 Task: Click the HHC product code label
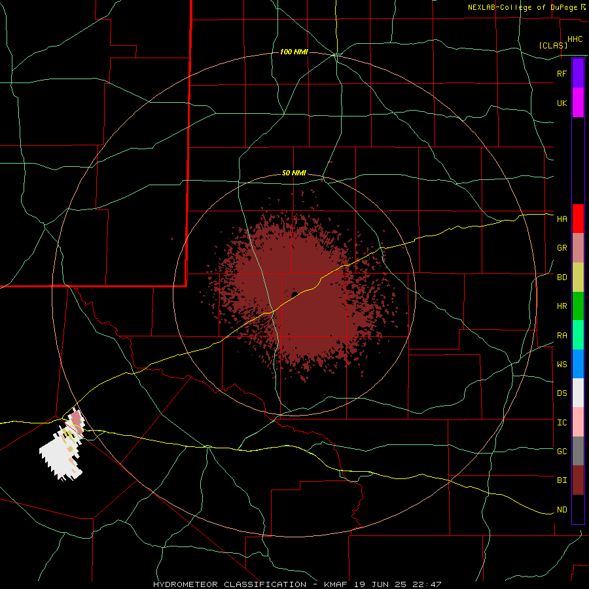pos(575,39)
